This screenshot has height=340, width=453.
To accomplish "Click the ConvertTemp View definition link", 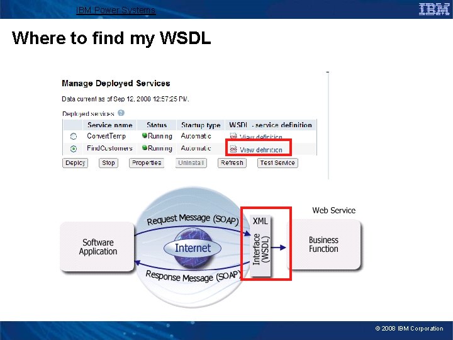I will pyautogui.click(x=261, y=137).
